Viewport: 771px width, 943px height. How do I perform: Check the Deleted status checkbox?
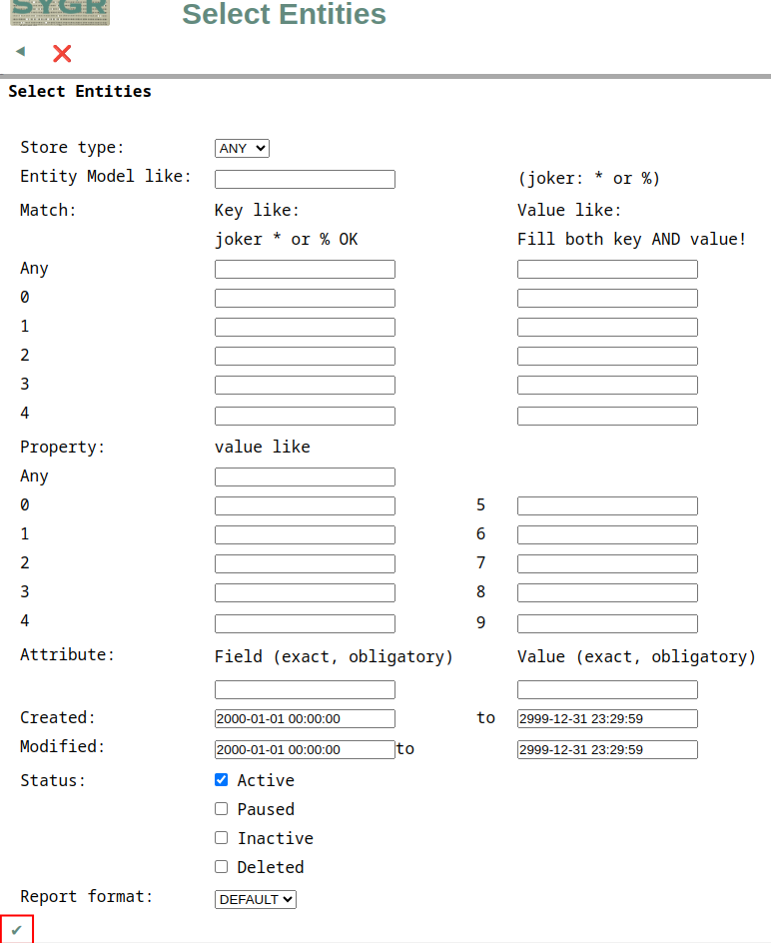[222, 867]
